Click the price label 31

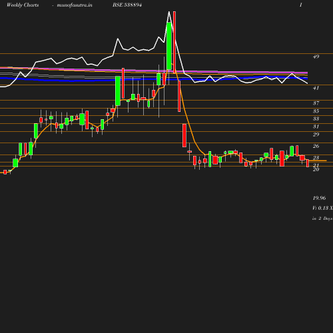(316, 127)
